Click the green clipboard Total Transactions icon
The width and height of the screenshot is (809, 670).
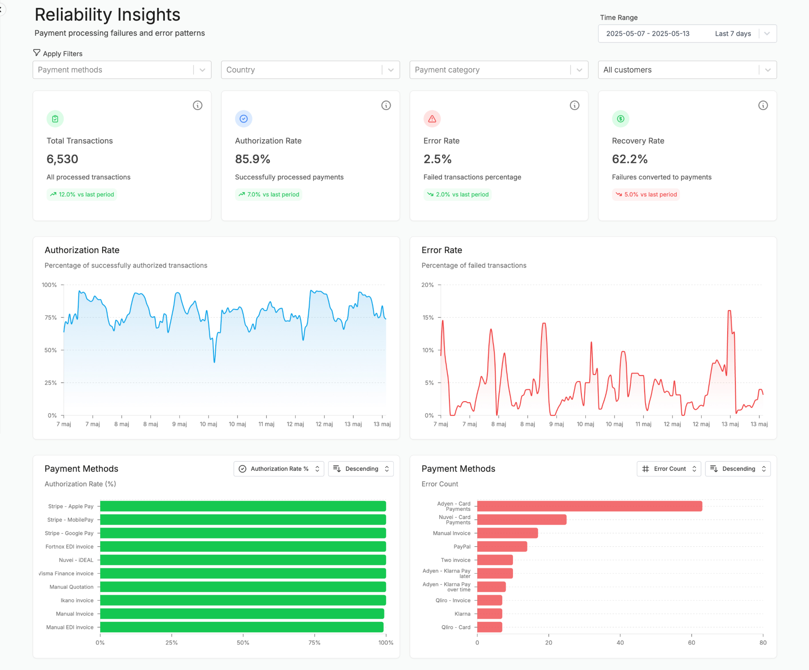tap(55, 119)
